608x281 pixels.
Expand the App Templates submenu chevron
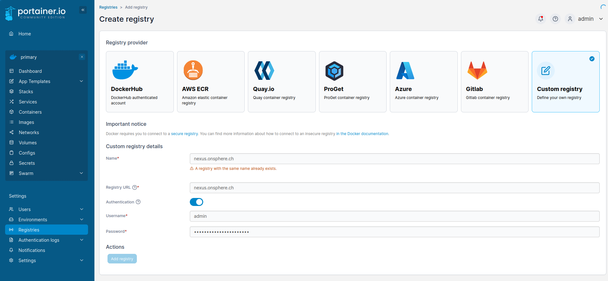point(81,81)
